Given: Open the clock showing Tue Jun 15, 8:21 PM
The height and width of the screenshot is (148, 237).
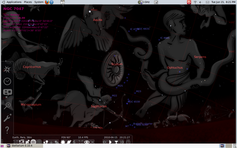Looking at the screenshot, I should [223, 2].
